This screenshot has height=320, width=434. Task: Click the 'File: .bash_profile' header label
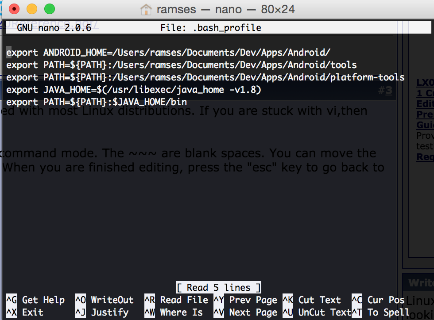point(211,28)
